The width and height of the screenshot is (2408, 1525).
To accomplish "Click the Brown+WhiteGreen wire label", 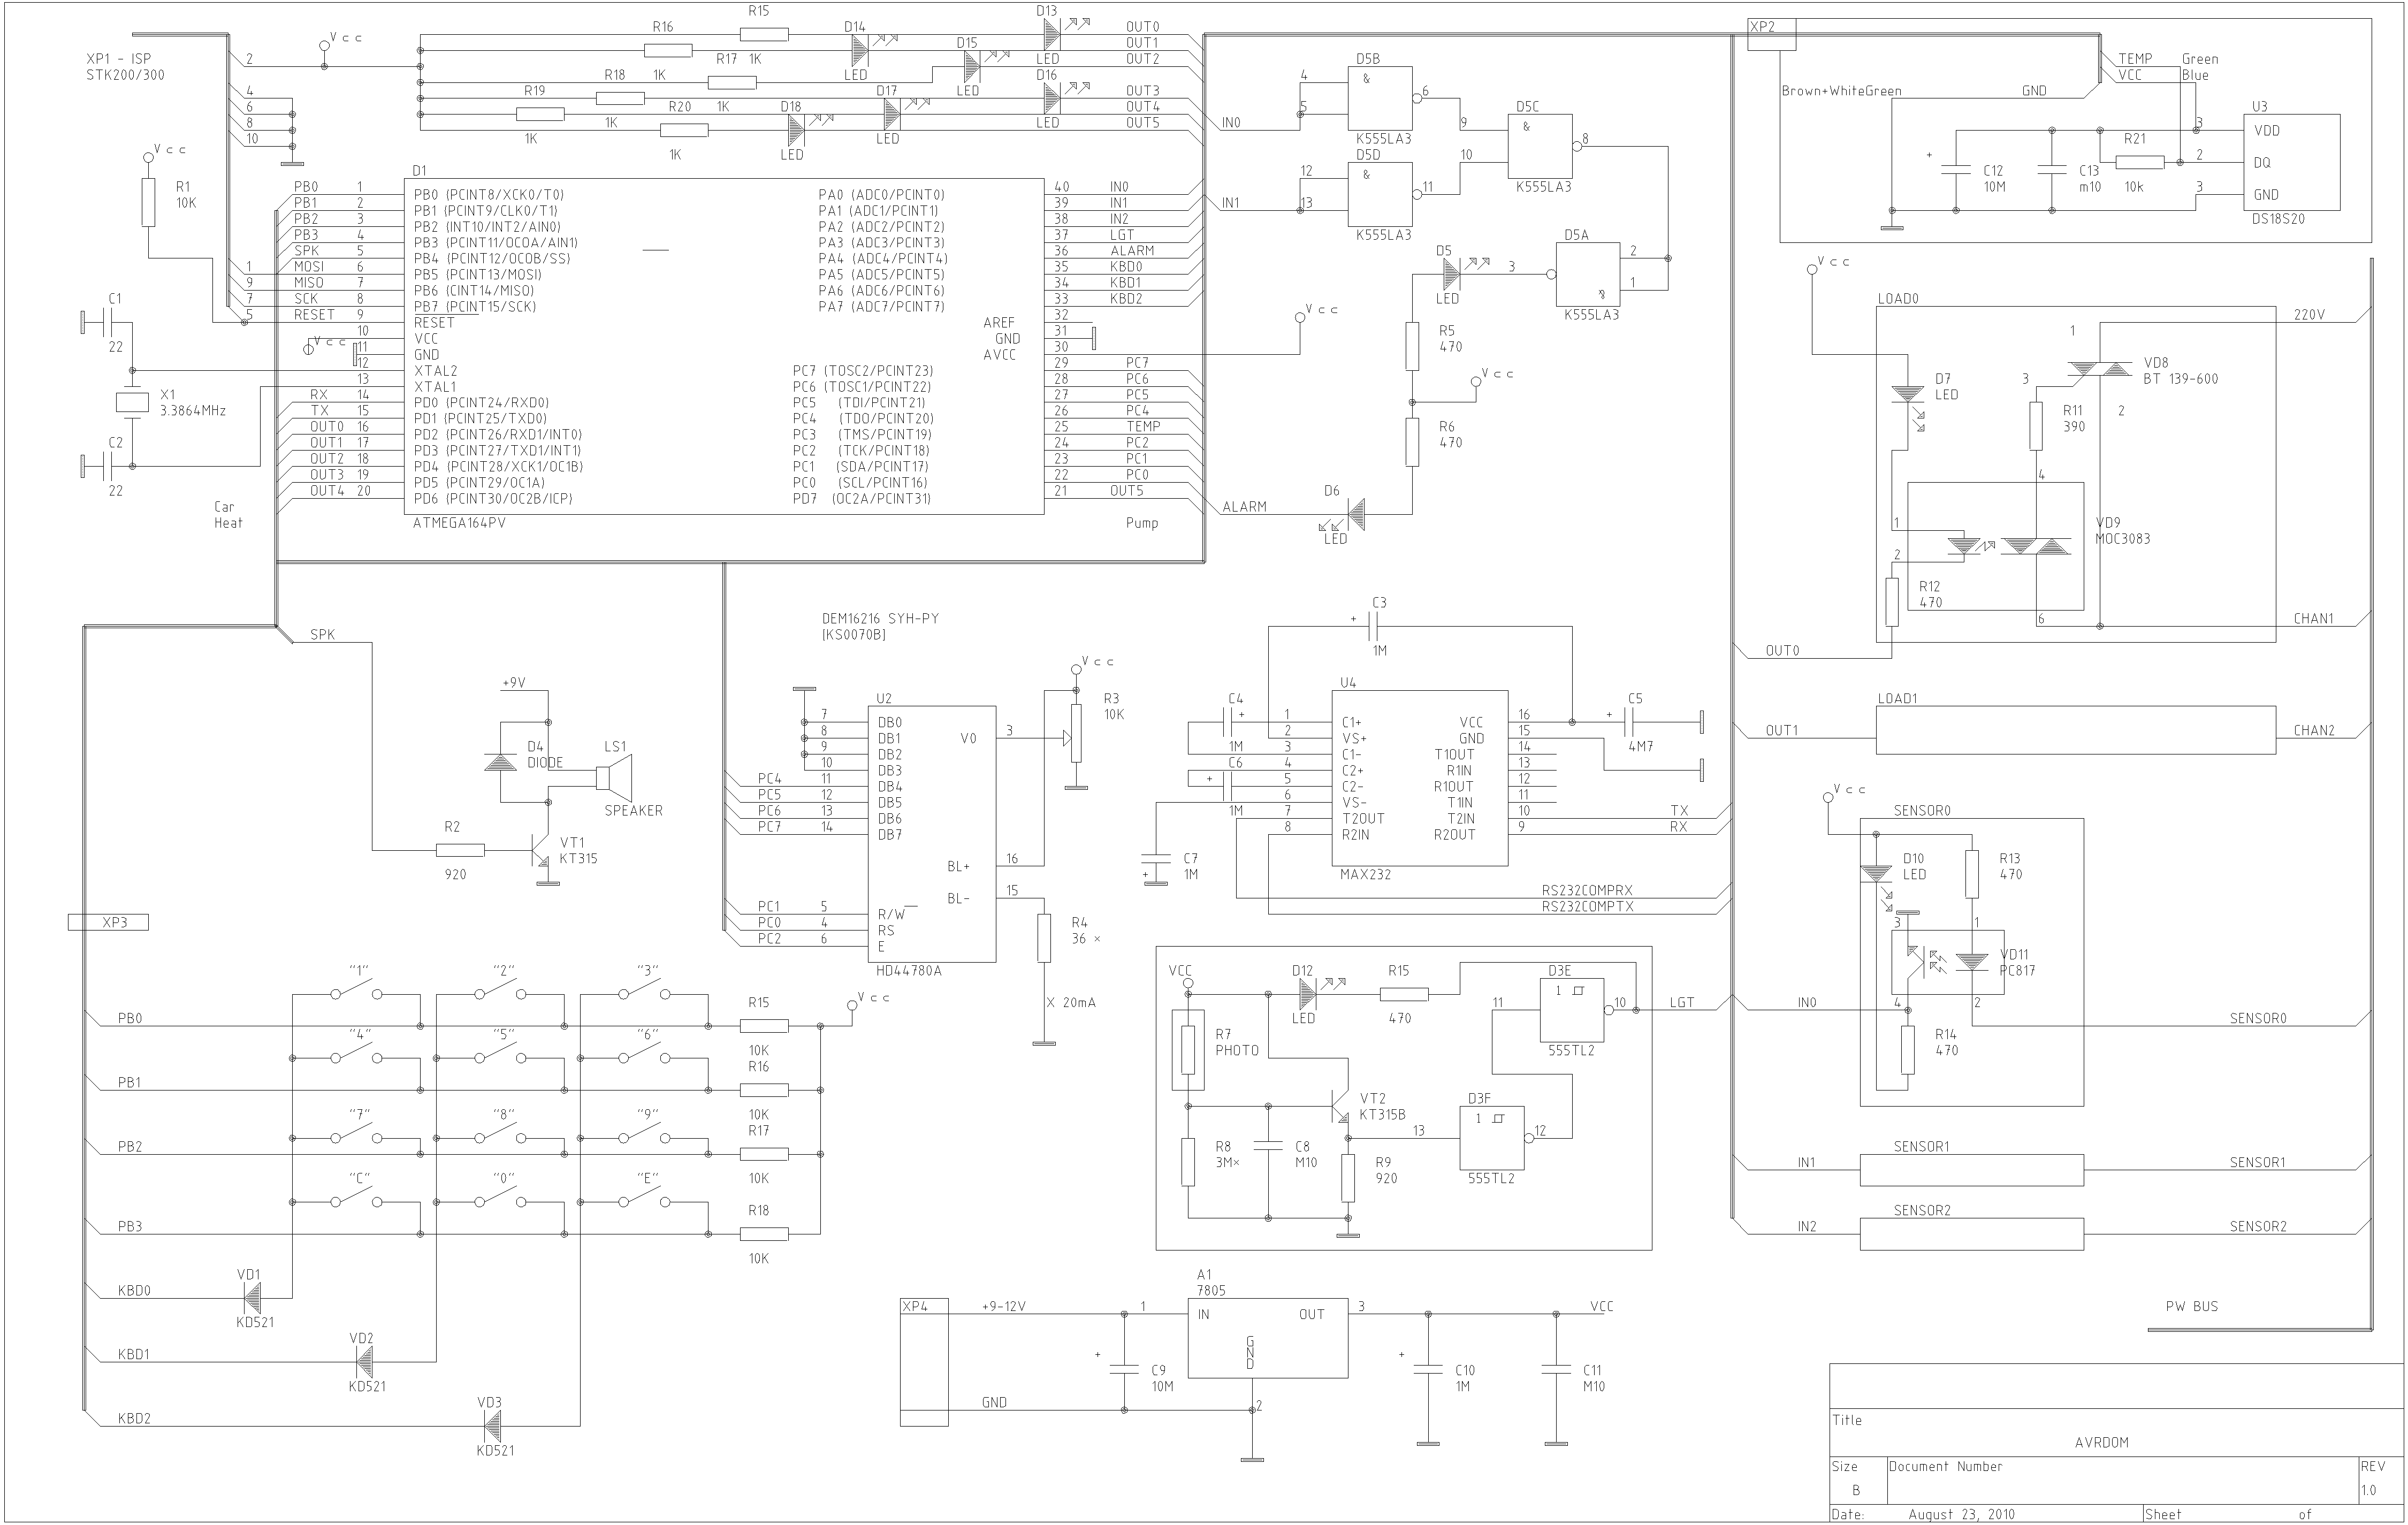I will 1841,91.
